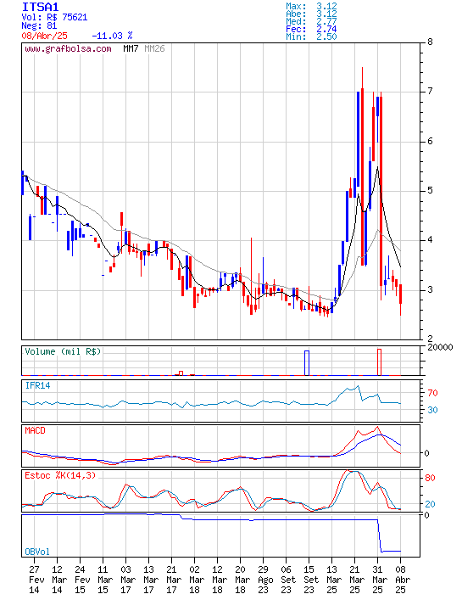Click the ITSA1 ticker title
The width and height of the screenshot is (462, 611).
click(x=41, y=7)
